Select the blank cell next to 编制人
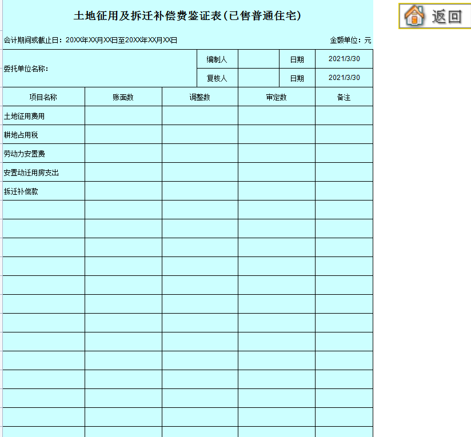 tap(257, 58)
